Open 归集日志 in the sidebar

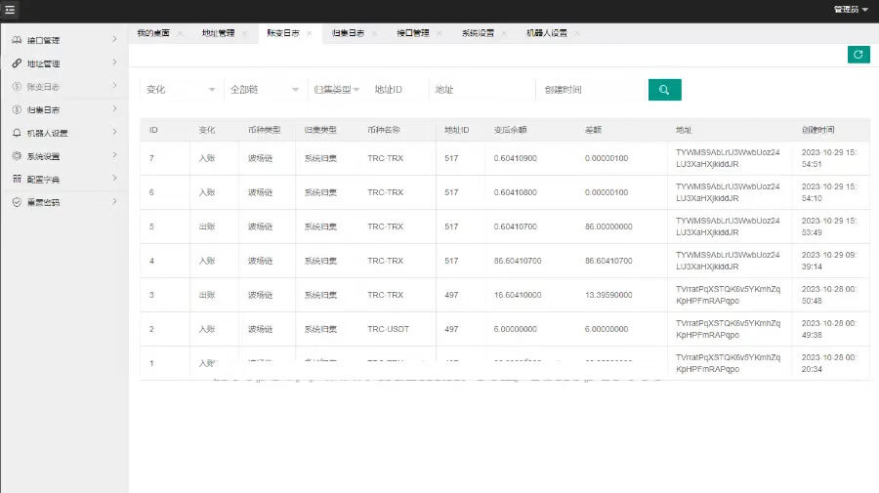pyautogui.click(x=44, y=110)
